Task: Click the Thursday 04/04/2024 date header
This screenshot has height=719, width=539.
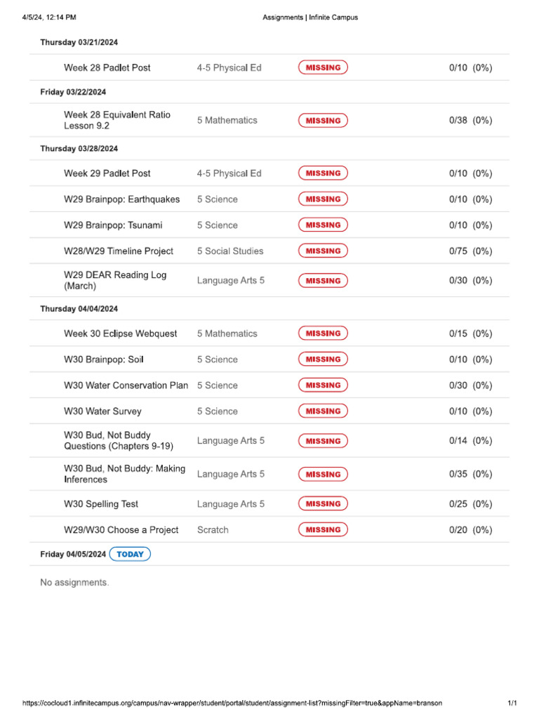Action: pyautogui.click(x=79, y=309)
